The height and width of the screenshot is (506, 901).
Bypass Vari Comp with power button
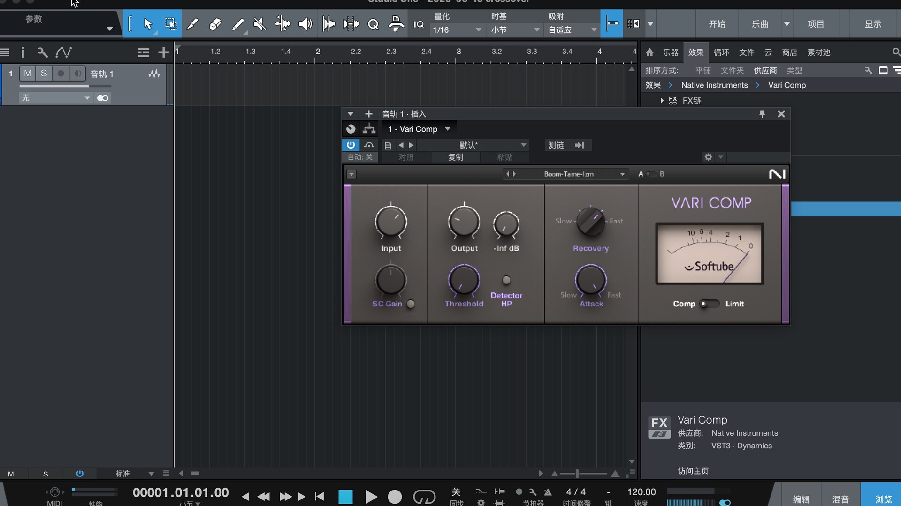pyautogui.click(x=351, y=145)
